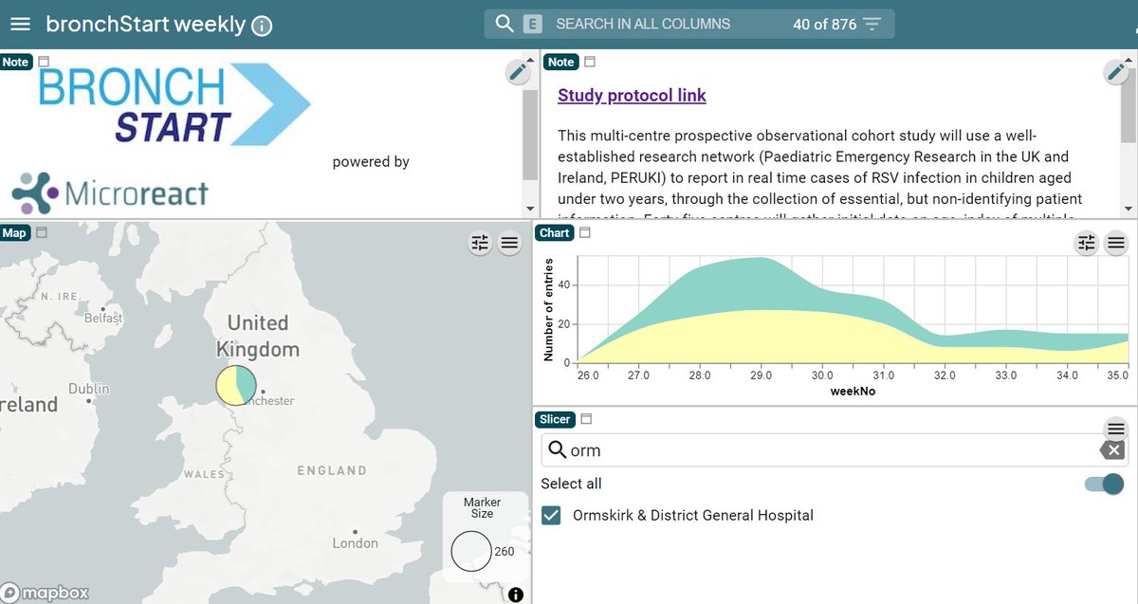Open chart controls sliders settings

(1087, 244)
